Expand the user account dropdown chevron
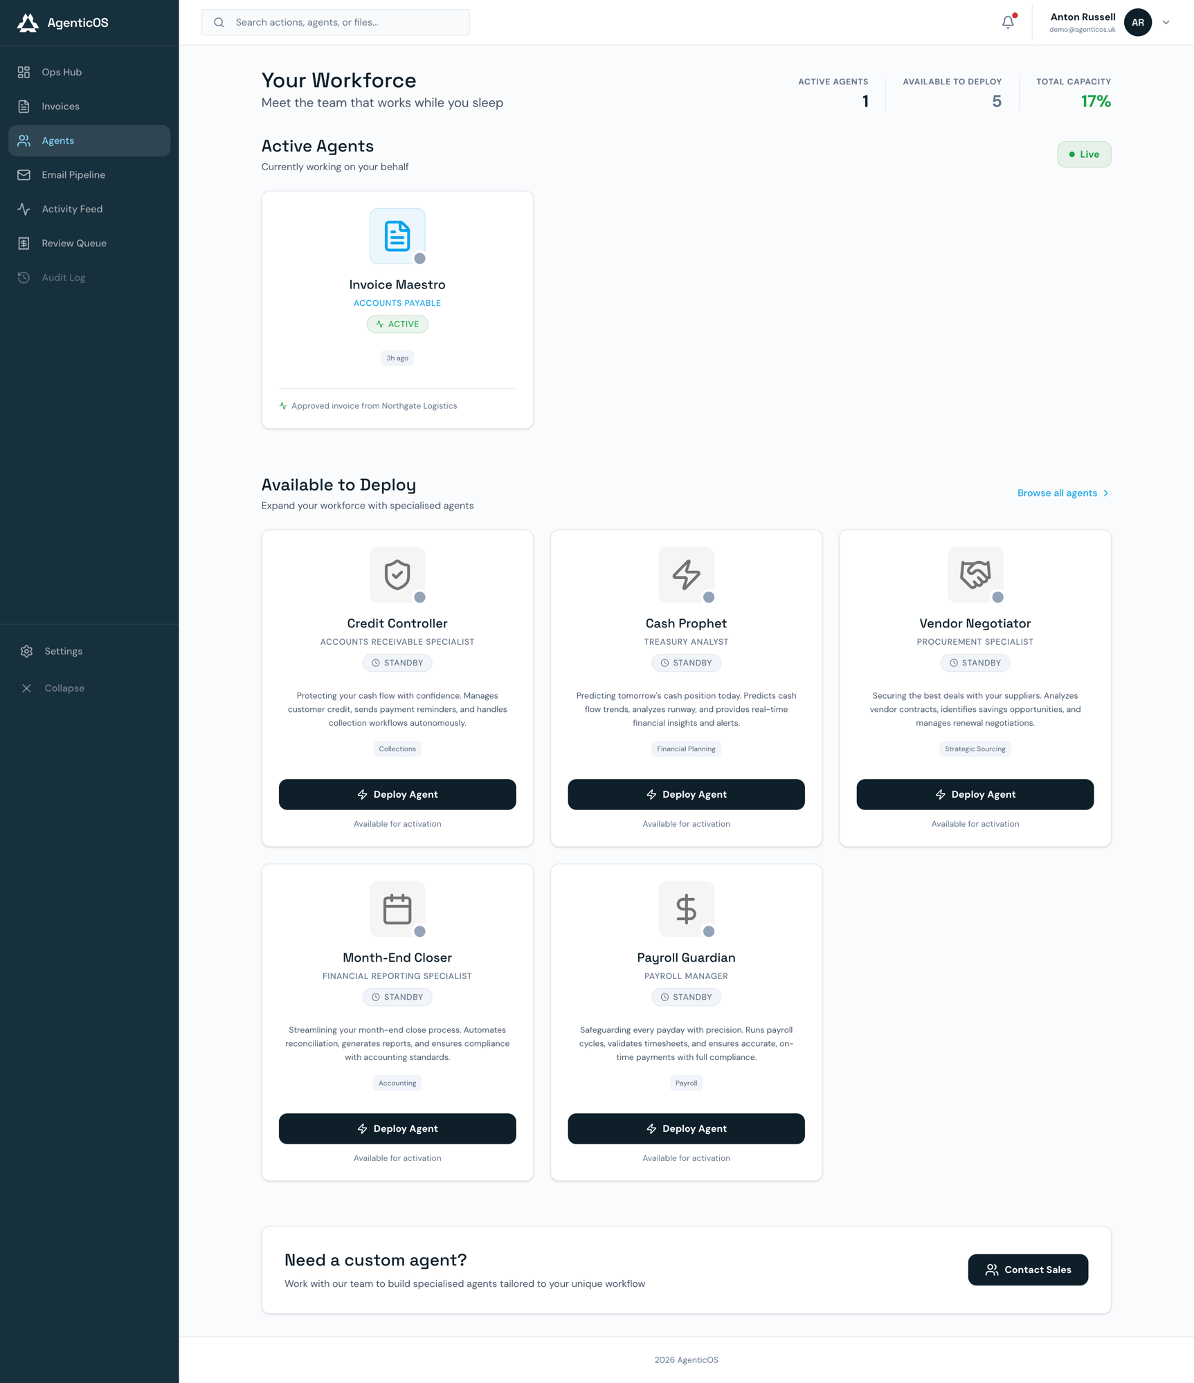The width and height of the screenshot is (1194, 1383). [x=1166, y=22]
